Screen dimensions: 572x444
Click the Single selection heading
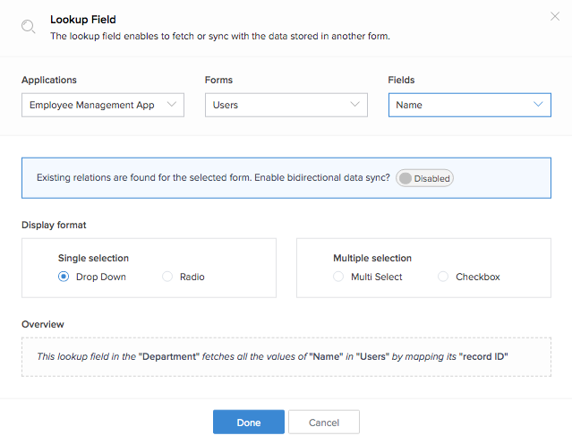[93, 258]
